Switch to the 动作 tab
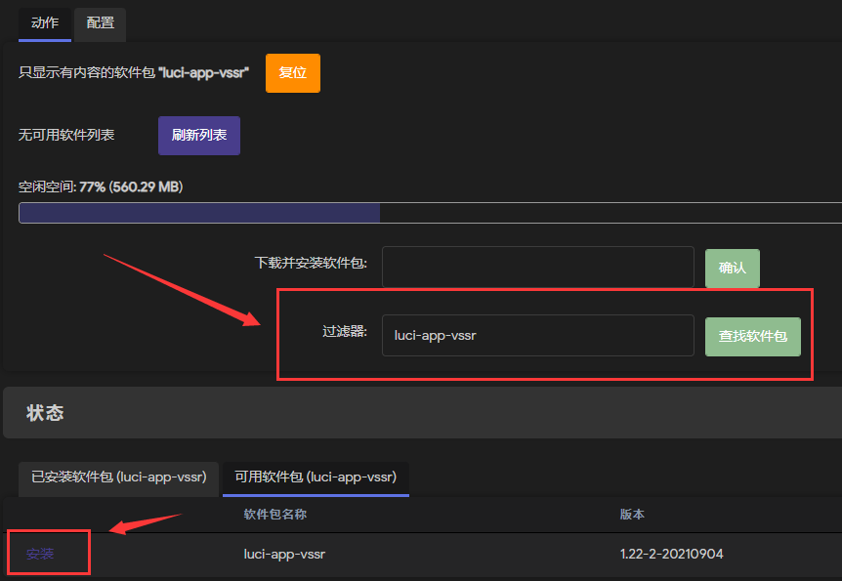 45,23
